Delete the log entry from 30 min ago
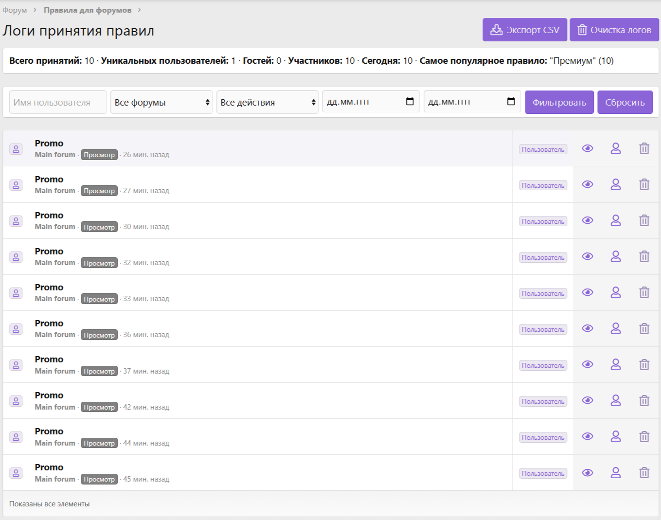This screenshot has width=661, height=520. coord(644,220)
